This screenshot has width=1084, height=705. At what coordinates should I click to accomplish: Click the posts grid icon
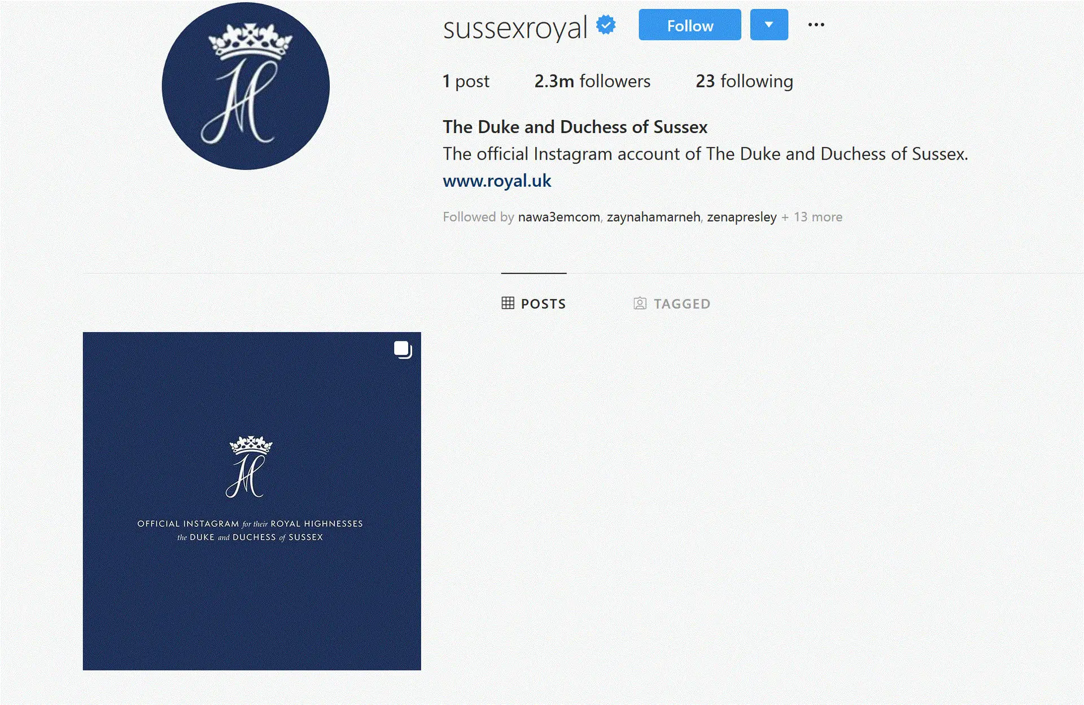[508, 303]
